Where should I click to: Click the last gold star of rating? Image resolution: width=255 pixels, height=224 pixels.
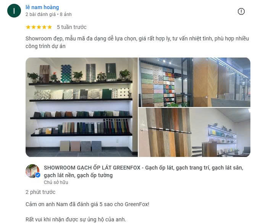point(50,27)
